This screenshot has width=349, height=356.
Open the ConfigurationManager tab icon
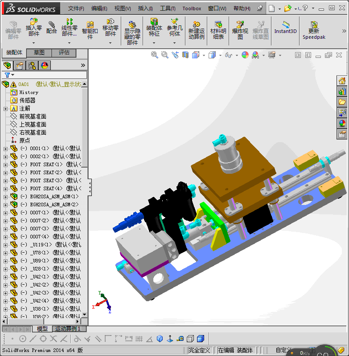pos(32,65)
